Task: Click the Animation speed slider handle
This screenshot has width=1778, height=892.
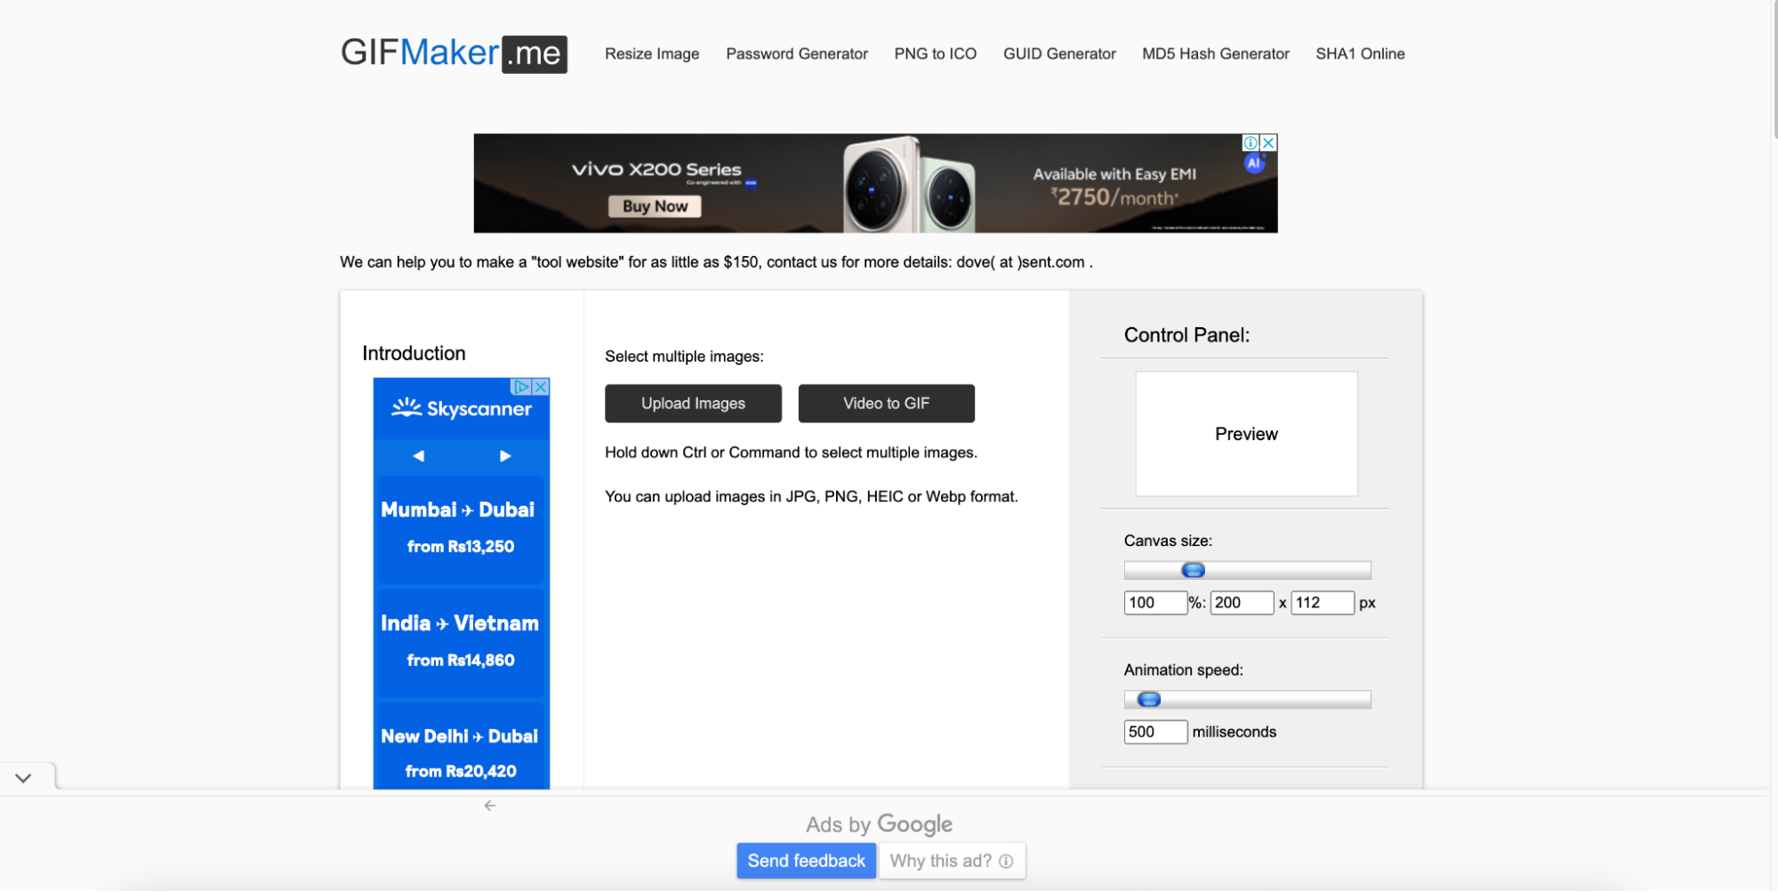Action: [x=1149, y=700]
